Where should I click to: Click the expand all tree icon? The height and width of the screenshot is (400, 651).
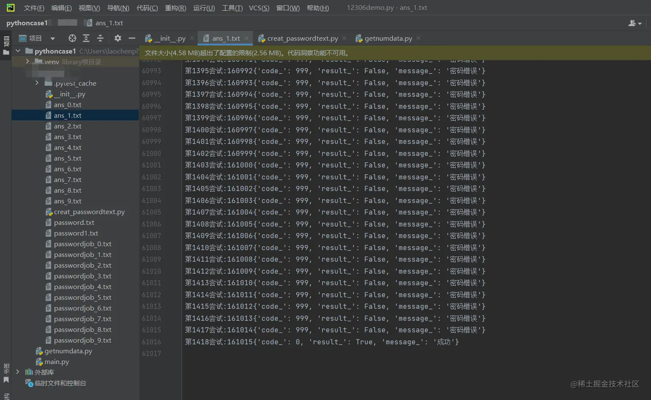[86, 38]
